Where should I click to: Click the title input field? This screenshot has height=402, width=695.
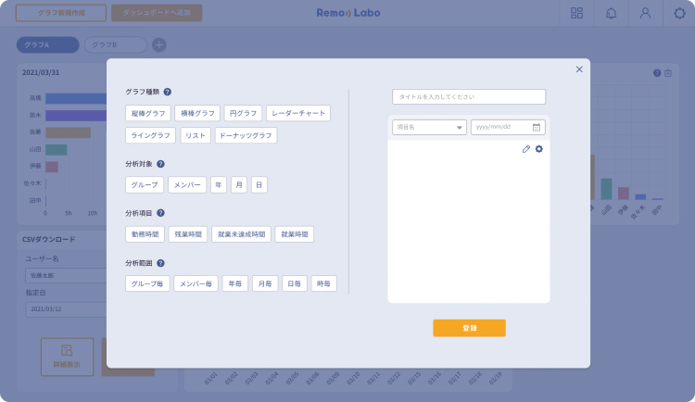469,96
